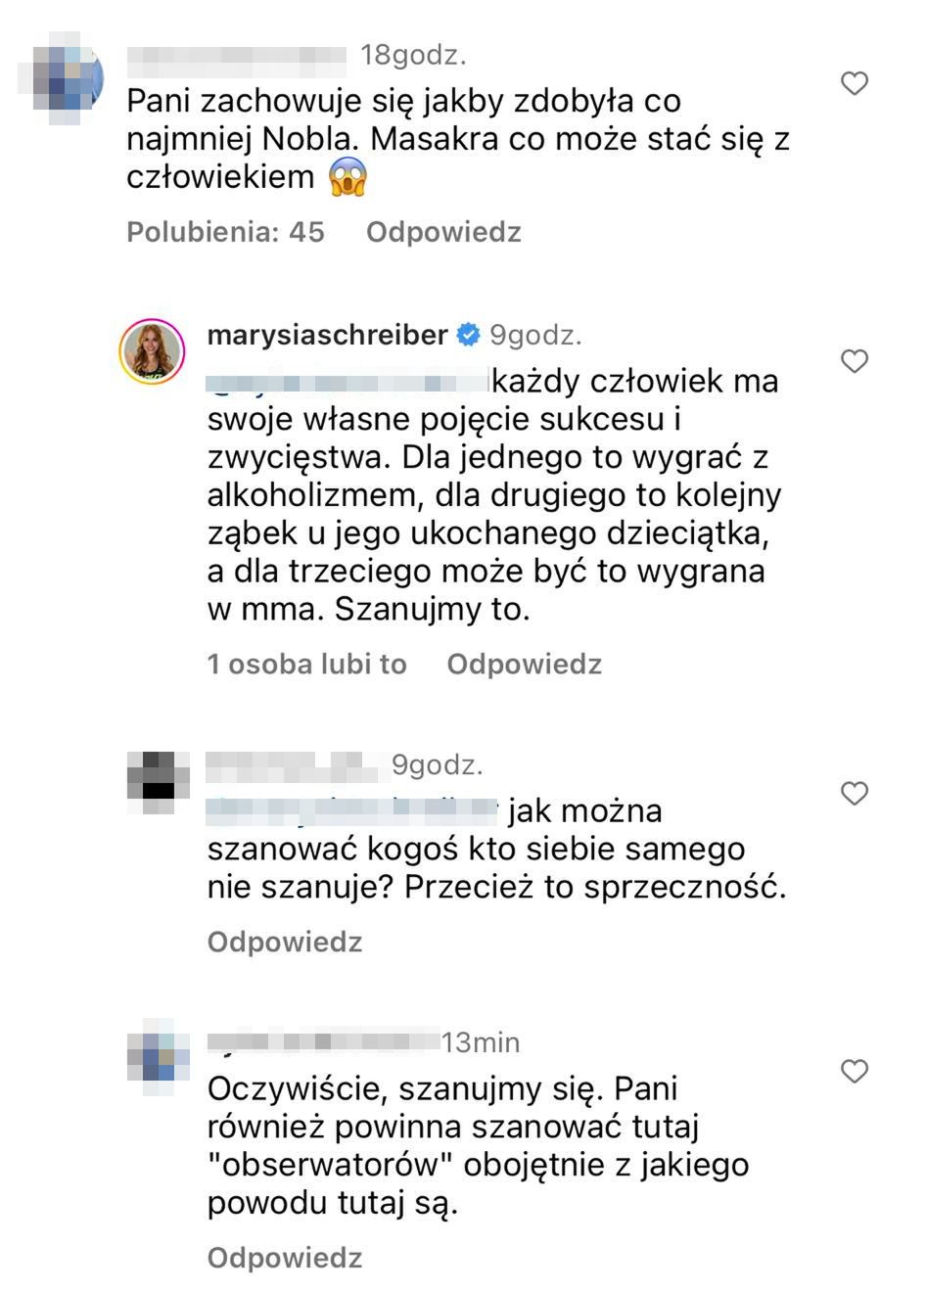This screenshot has width=926, height=1292.
Task: Reply to the 18godz. Nobla comment
Action: (x=443, y=232)
